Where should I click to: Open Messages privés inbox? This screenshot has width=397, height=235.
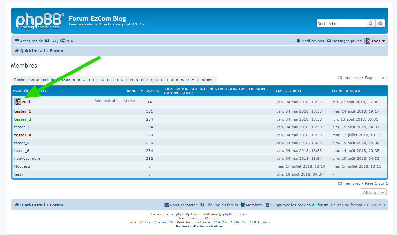(x=344, y=41)
